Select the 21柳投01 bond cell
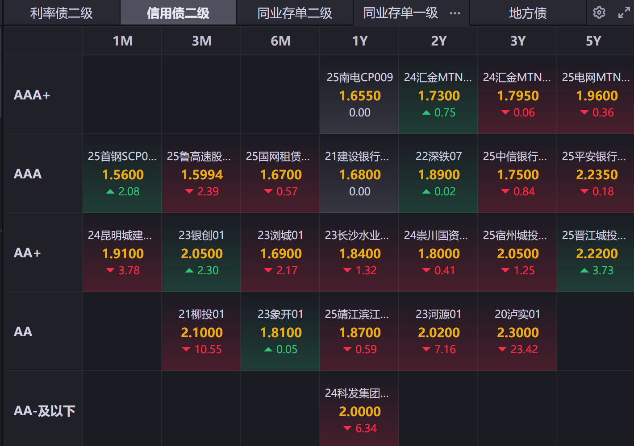The height and width of the screenshot is (446, 634). 201,332
